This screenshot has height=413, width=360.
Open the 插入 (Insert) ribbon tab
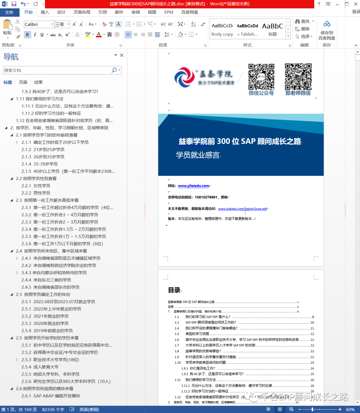pyautogui.click(x=45, y=12)
